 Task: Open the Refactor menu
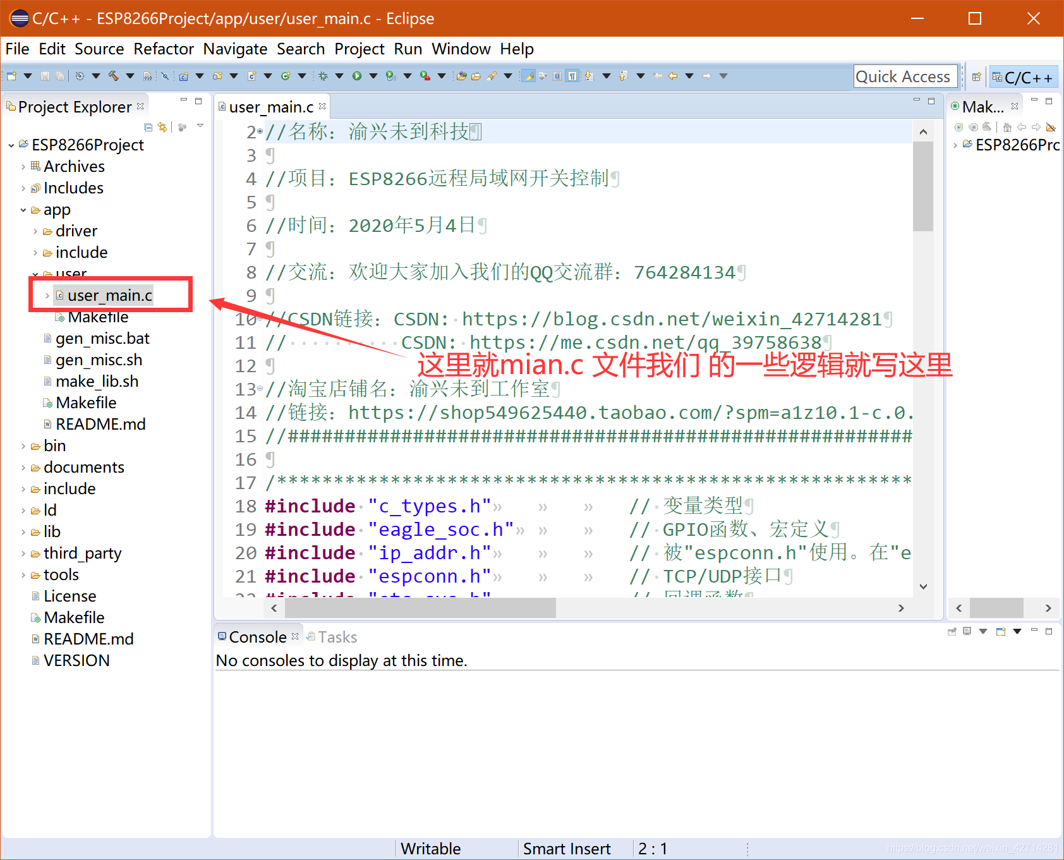click(164, 49)
